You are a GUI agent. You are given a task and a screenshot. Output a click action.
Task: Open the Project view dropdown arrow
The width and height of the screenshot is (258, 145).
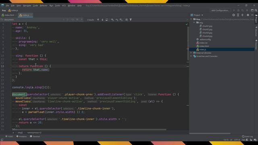pos(202,15)
